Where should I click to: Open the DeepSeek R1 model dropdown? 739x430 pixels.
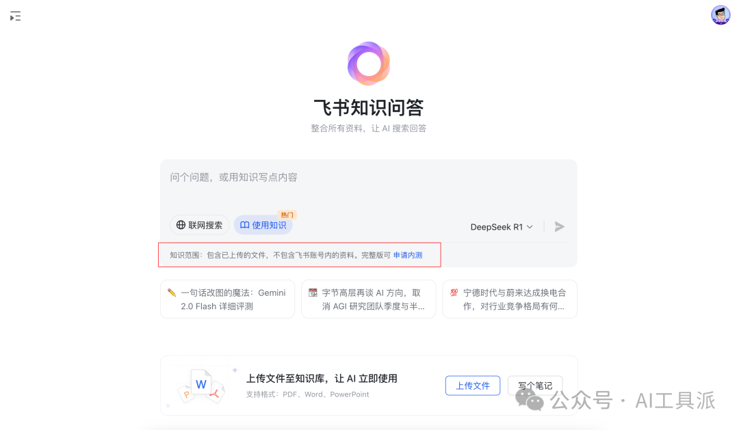point(502,227)
